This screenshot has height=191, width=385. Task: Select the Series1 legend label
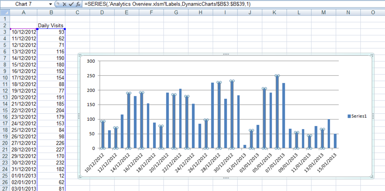point(359,116)
